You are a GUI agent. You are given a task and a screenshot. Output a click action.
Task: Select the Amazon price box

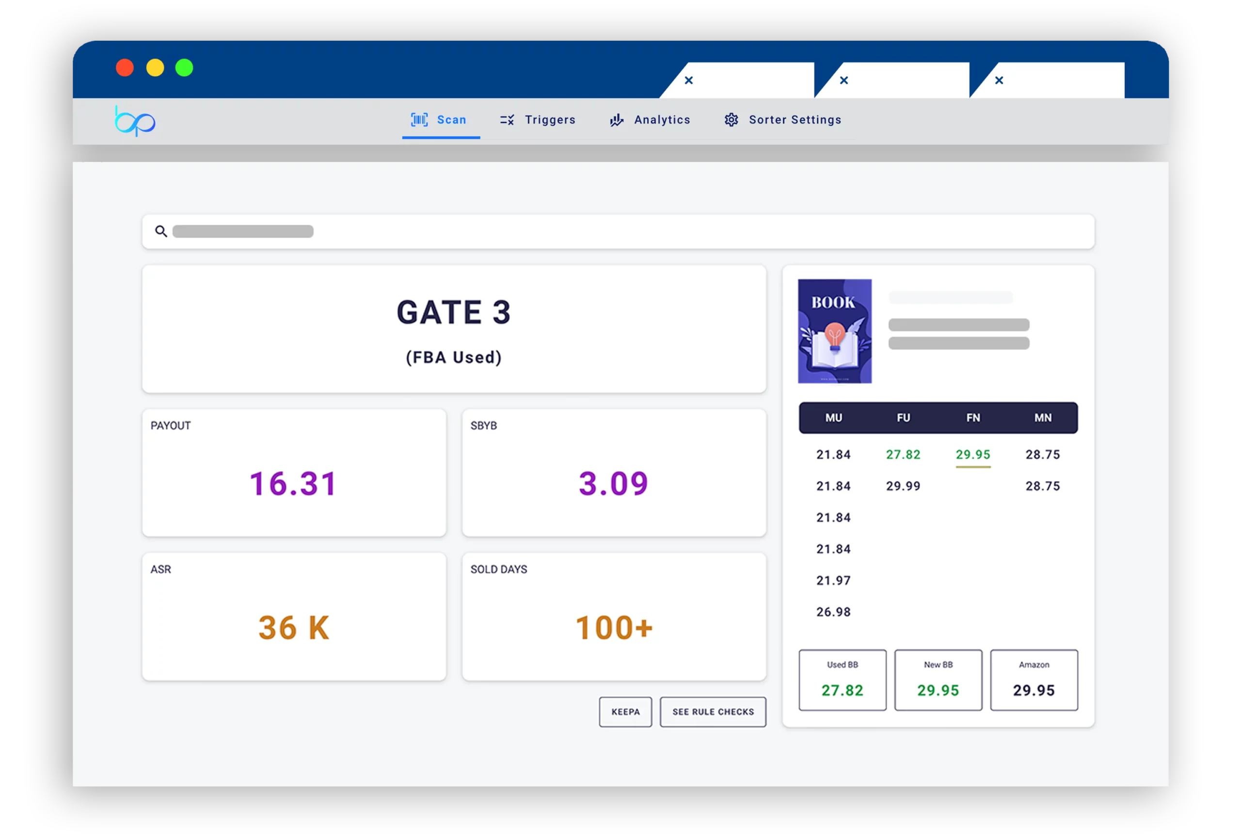point(1034,680)
